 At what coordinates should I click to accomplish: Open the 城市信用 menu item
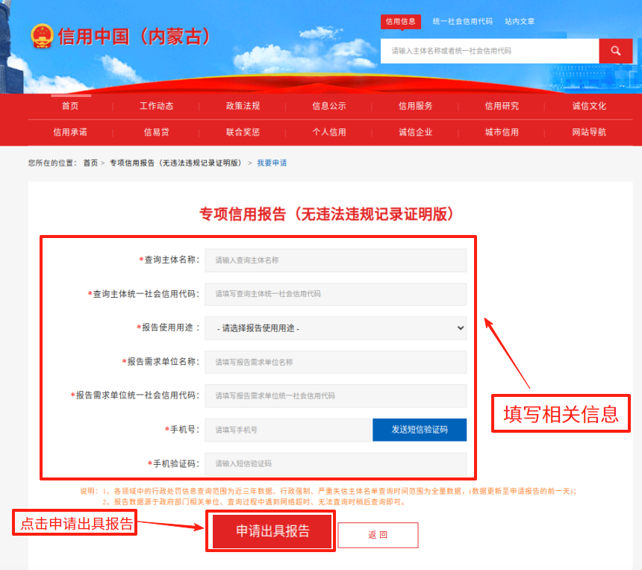(x=502, y=132)
